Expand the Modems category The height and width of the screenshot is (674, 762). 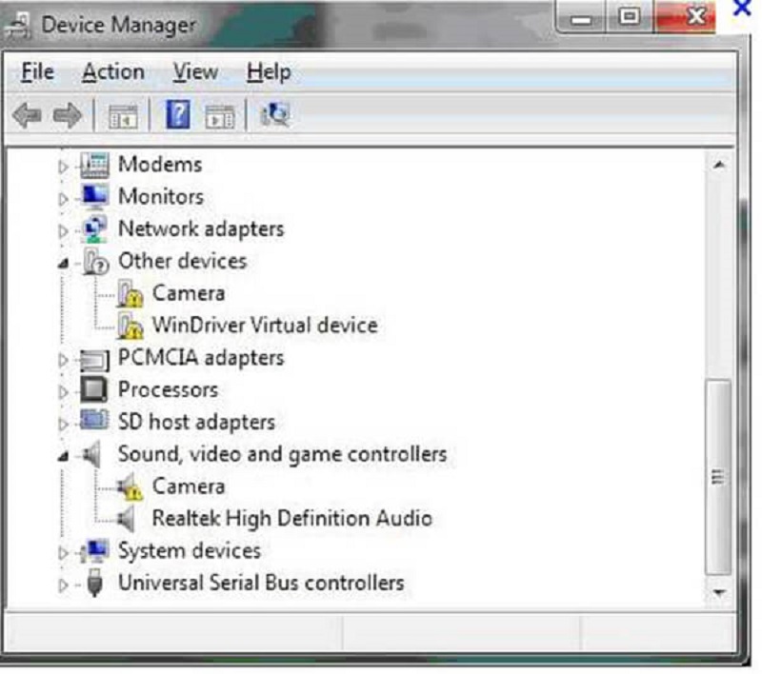[x=64, y=167]
